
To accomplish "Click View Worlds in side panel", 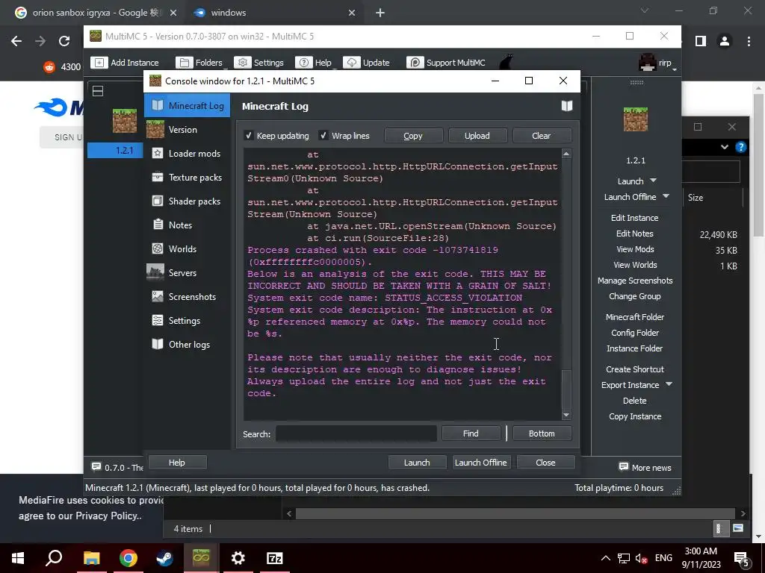I will (635, 265).
